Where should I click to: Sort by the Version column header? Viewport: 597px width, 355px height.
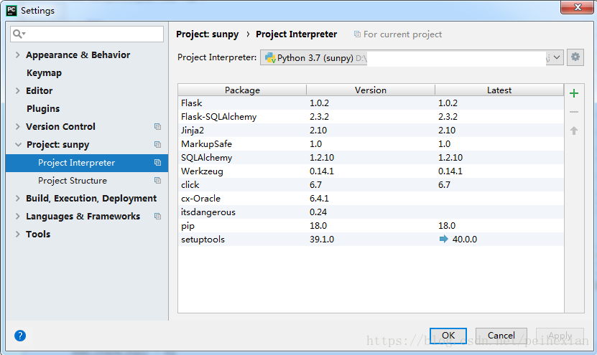pos(371,90)
